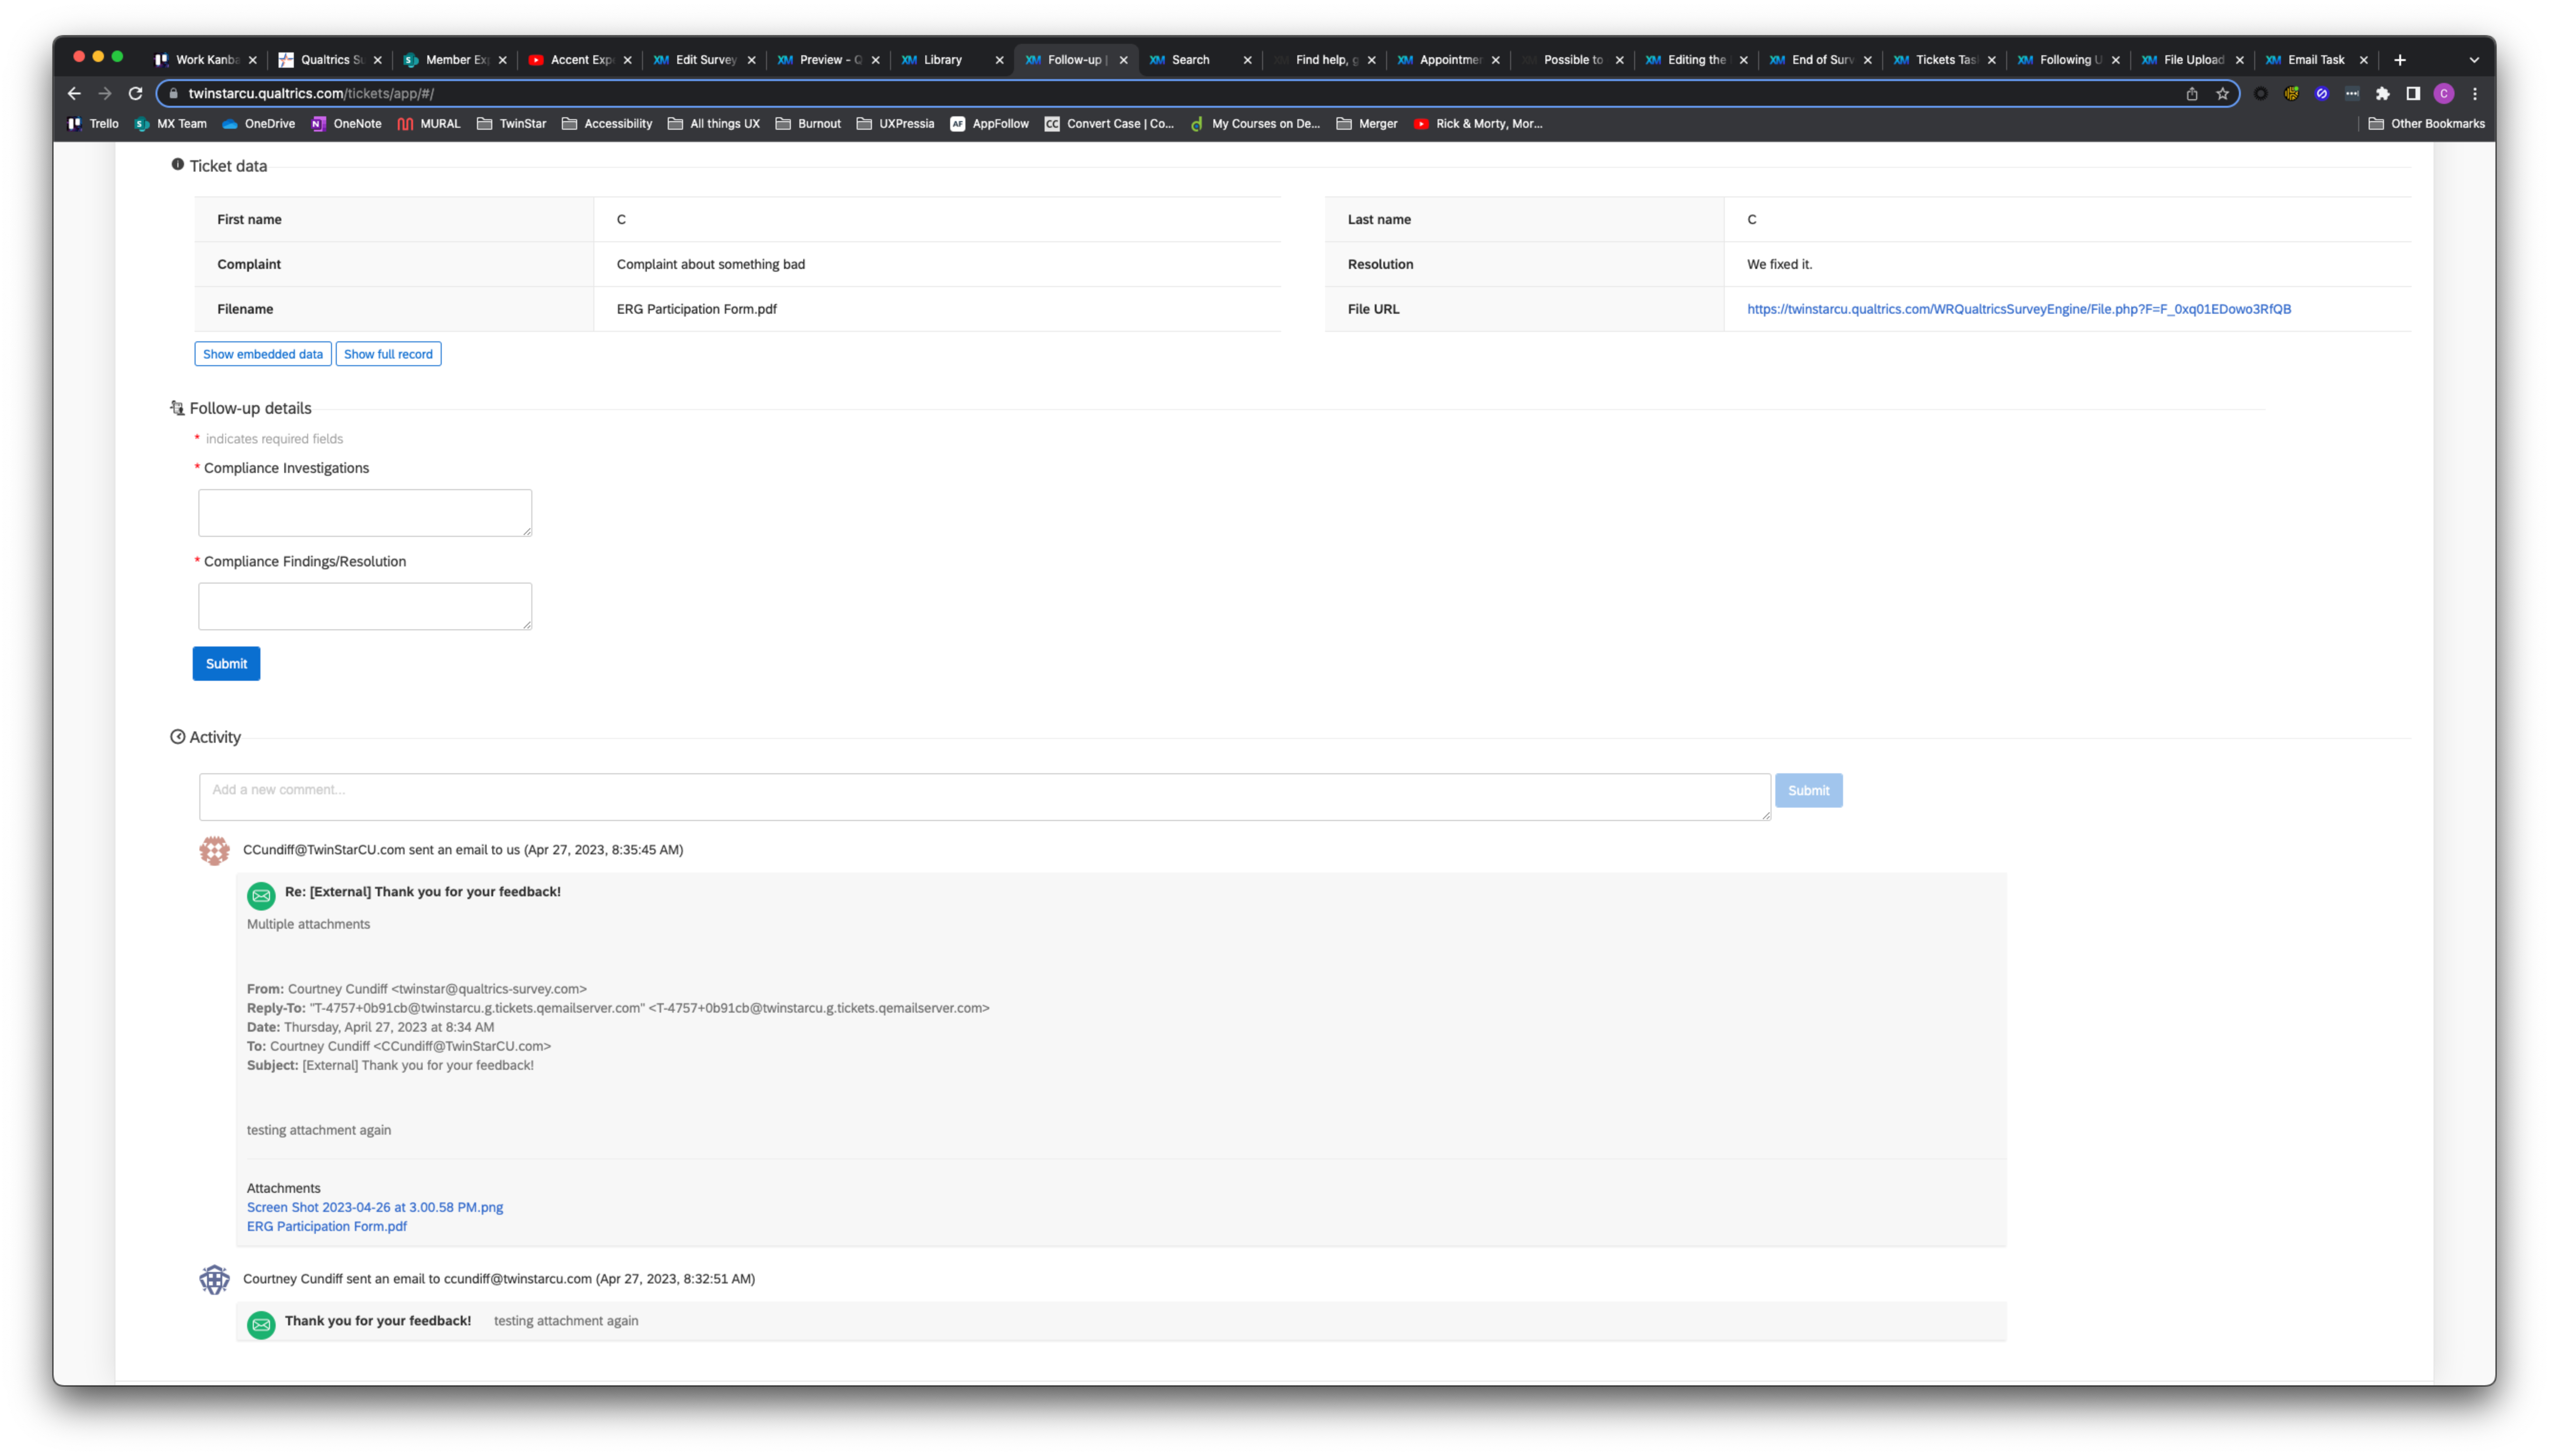This screenshot has height=1456, width=2549.
Task: Open a new browser tab with plus
Action: 2399,59
